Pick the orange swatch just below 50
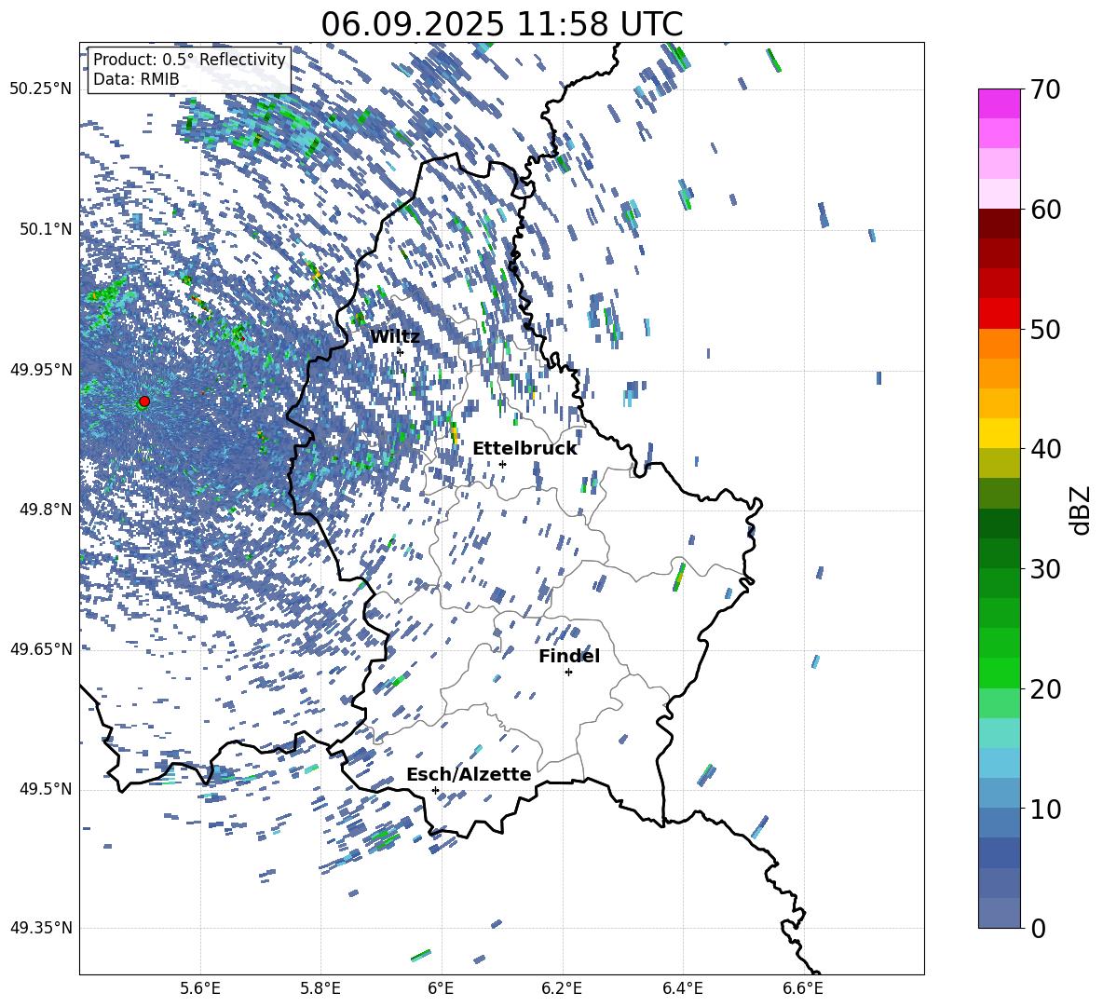 (x=999, y=343)
